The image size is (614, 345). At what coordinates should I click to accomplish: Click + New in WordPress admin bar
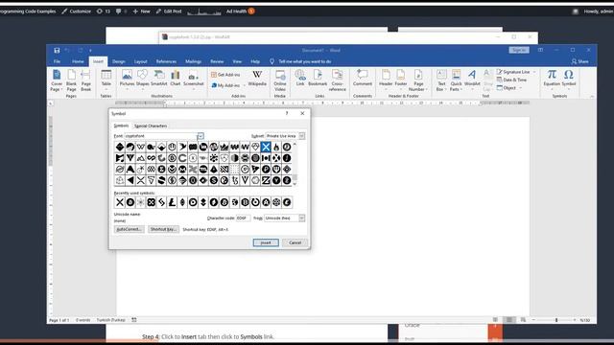click(141, 11)
